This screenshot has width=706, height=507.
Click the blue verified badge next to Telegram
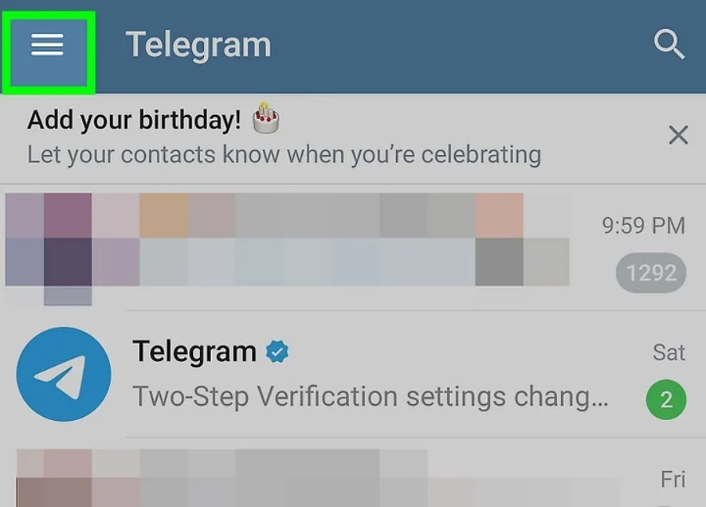[277, 352]
